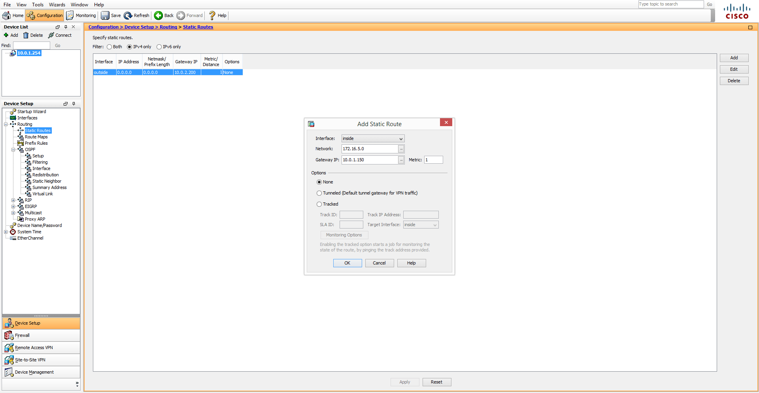
Task: Refresh the configuration from device
Action: coord(136,15)
